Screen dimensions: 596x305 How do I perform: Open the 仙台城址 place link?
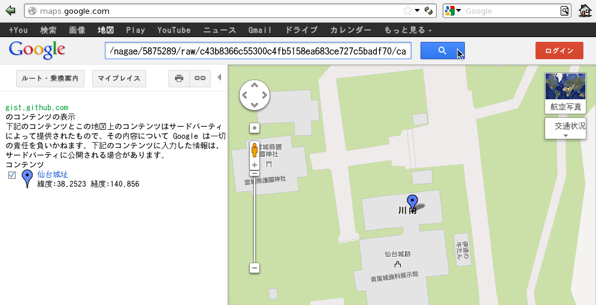[x=53, y=175]
